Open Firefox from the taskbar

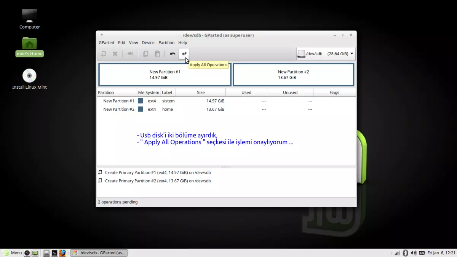[62, 253]
